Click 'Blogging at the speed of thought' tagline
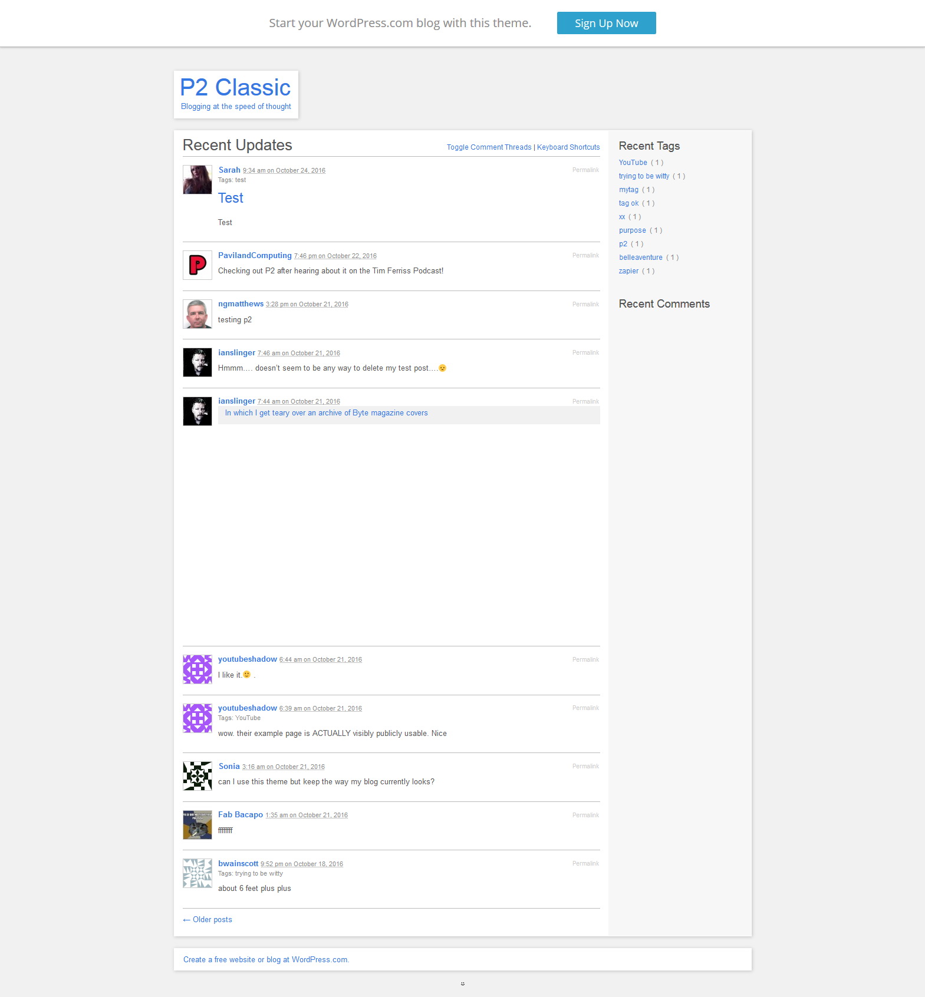 point(236,107)
